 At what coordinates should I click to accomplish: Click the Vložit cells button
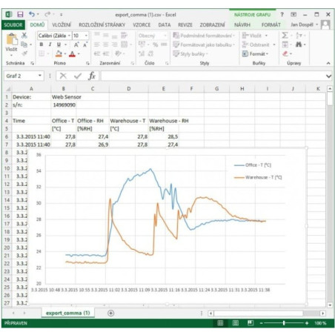tap(255, 36)
